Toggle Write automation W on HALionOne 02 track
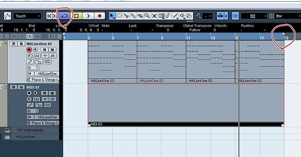Screen dimensions: 301x157 [x=52, y=50]
